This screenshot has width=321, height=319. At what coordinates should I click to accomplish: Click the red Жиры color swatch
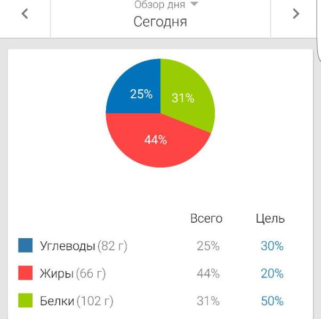(x=26, y=273)
